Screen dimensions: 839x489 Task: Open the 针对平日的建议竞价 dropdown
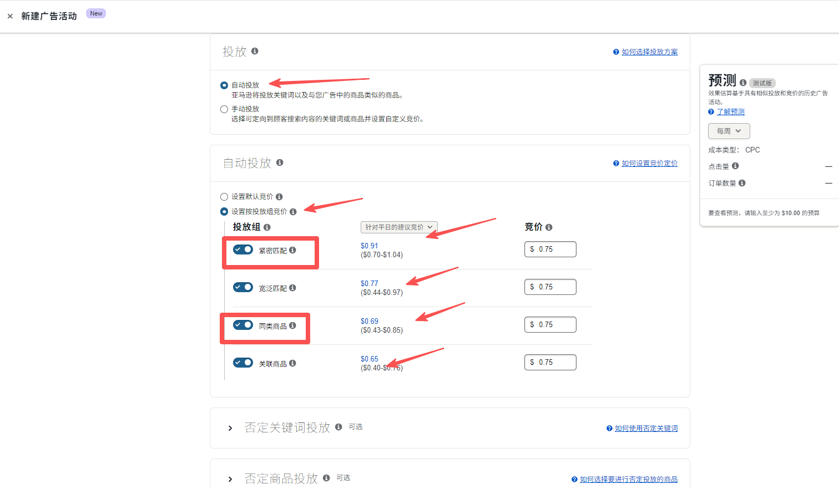pos(398,227)
